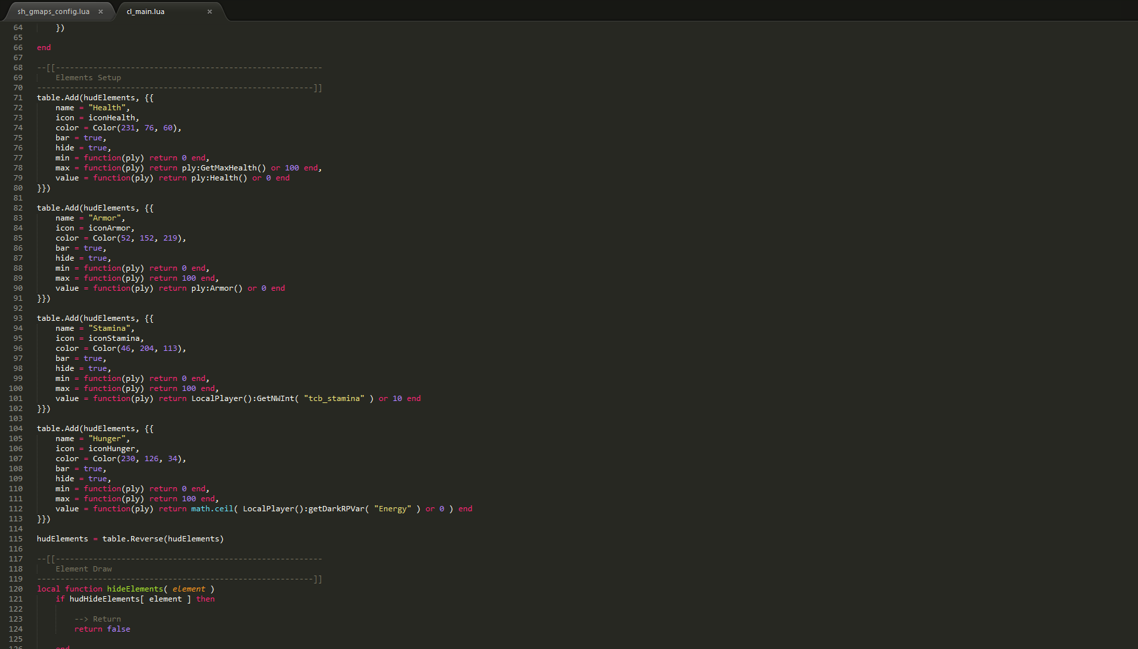Close the sh_gmaps_config.lua tab
Viewport: 1138px width, 649px height.
101,11
